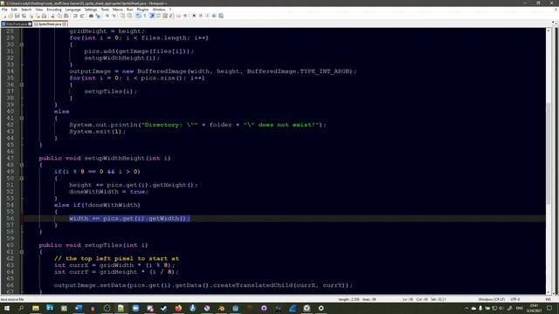Open Settings gear on the taskbar
The image size is (559, 314).
click(321, 308)
